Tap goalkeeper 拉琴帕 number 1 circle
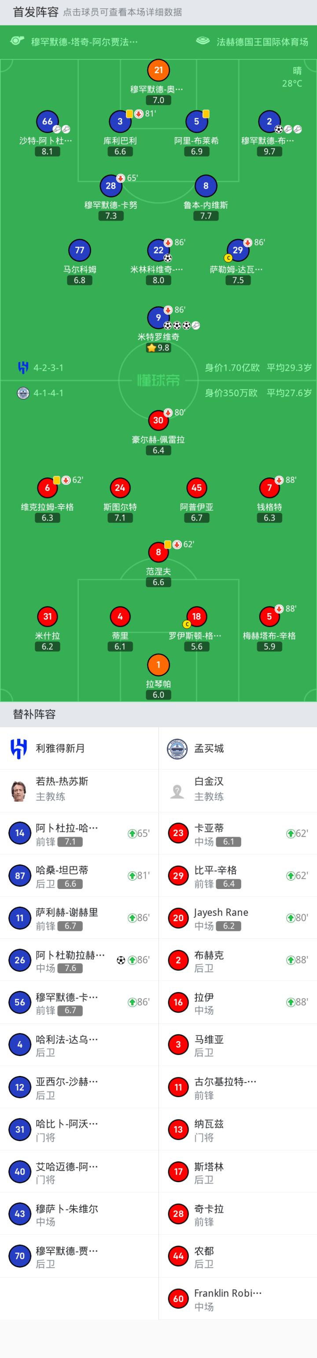 158,665
